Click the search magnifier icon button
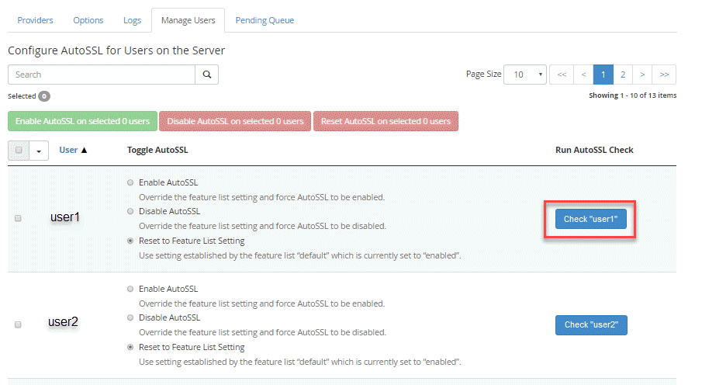 (206, 75)
